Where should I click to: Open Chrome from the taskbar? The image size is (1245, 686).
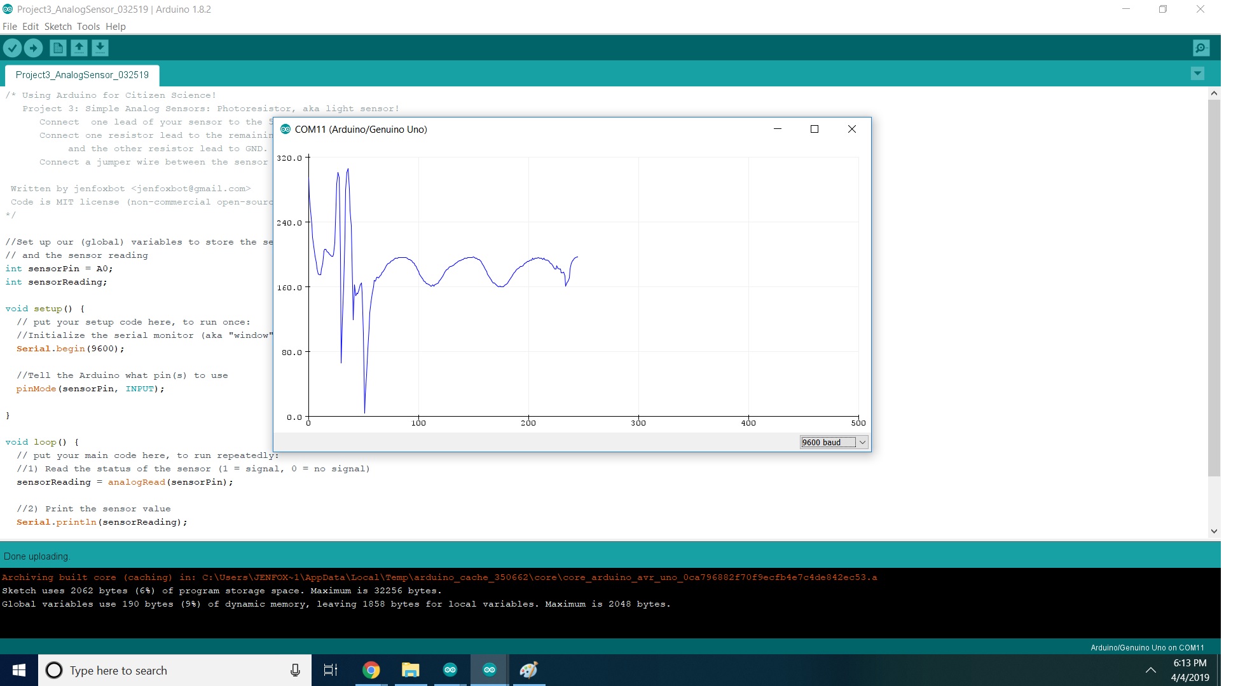(371, 670)
